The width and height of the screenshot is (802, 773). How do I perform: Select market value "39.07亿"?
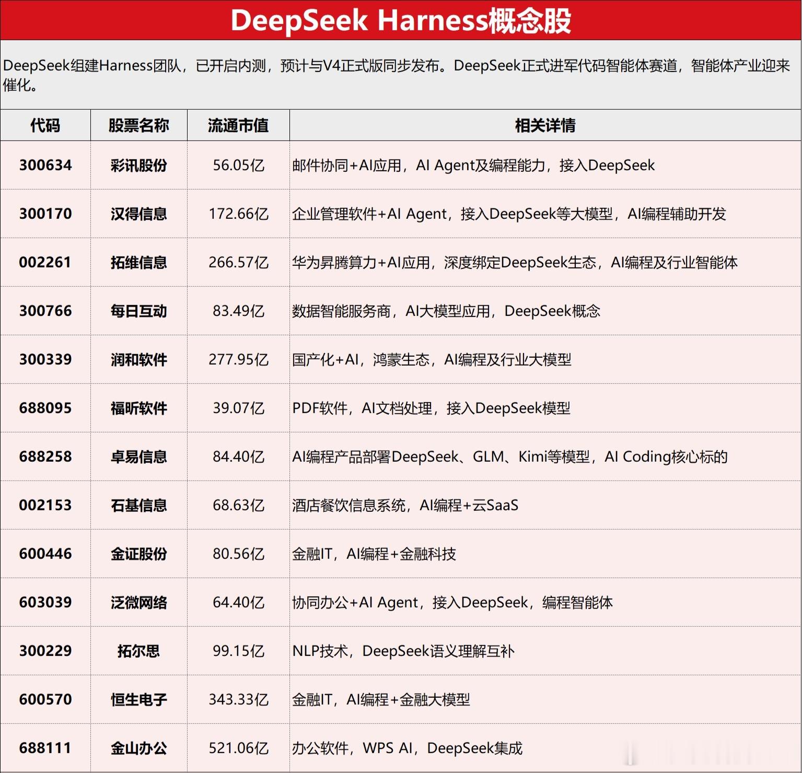pyautogui.click(x=239, y=408)
